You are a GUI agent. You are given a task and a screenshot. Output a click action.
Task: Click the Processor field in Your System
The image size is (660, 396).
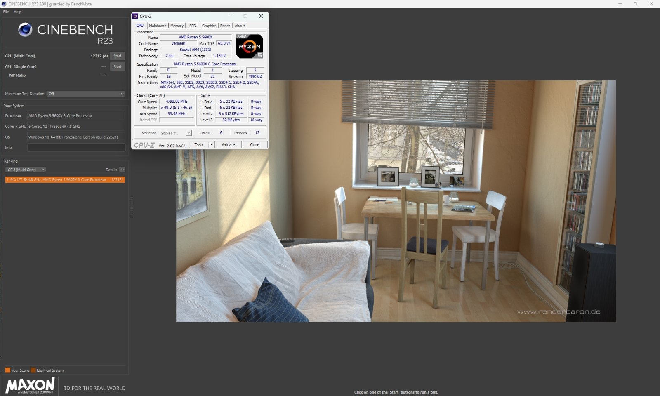[x=76, y=116]
